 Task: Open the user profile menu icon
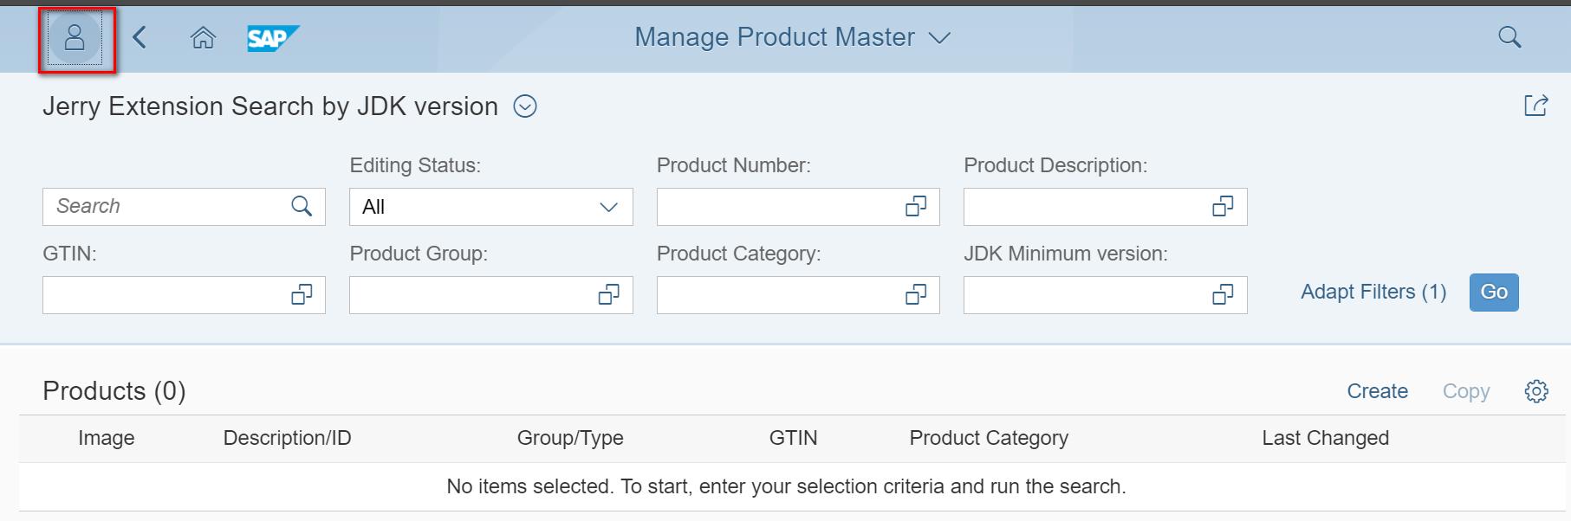(x=75, y=38)
